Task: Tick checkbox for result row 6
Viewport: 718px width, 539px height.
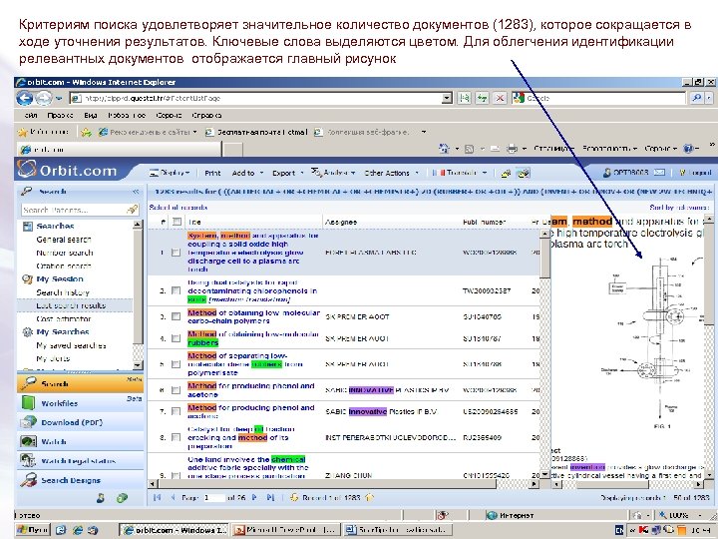Action: tap(176, 390)
